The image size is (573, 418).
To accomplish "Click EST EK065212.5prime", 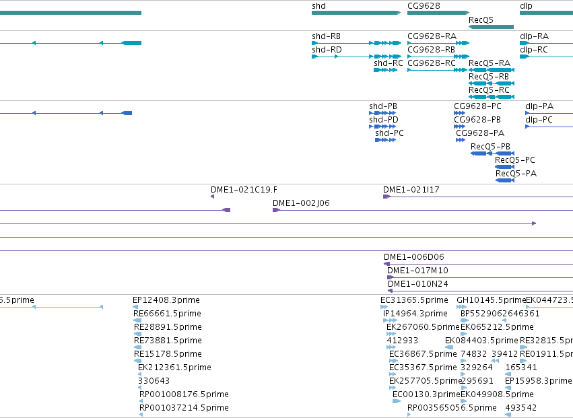I will coord(497,327).
